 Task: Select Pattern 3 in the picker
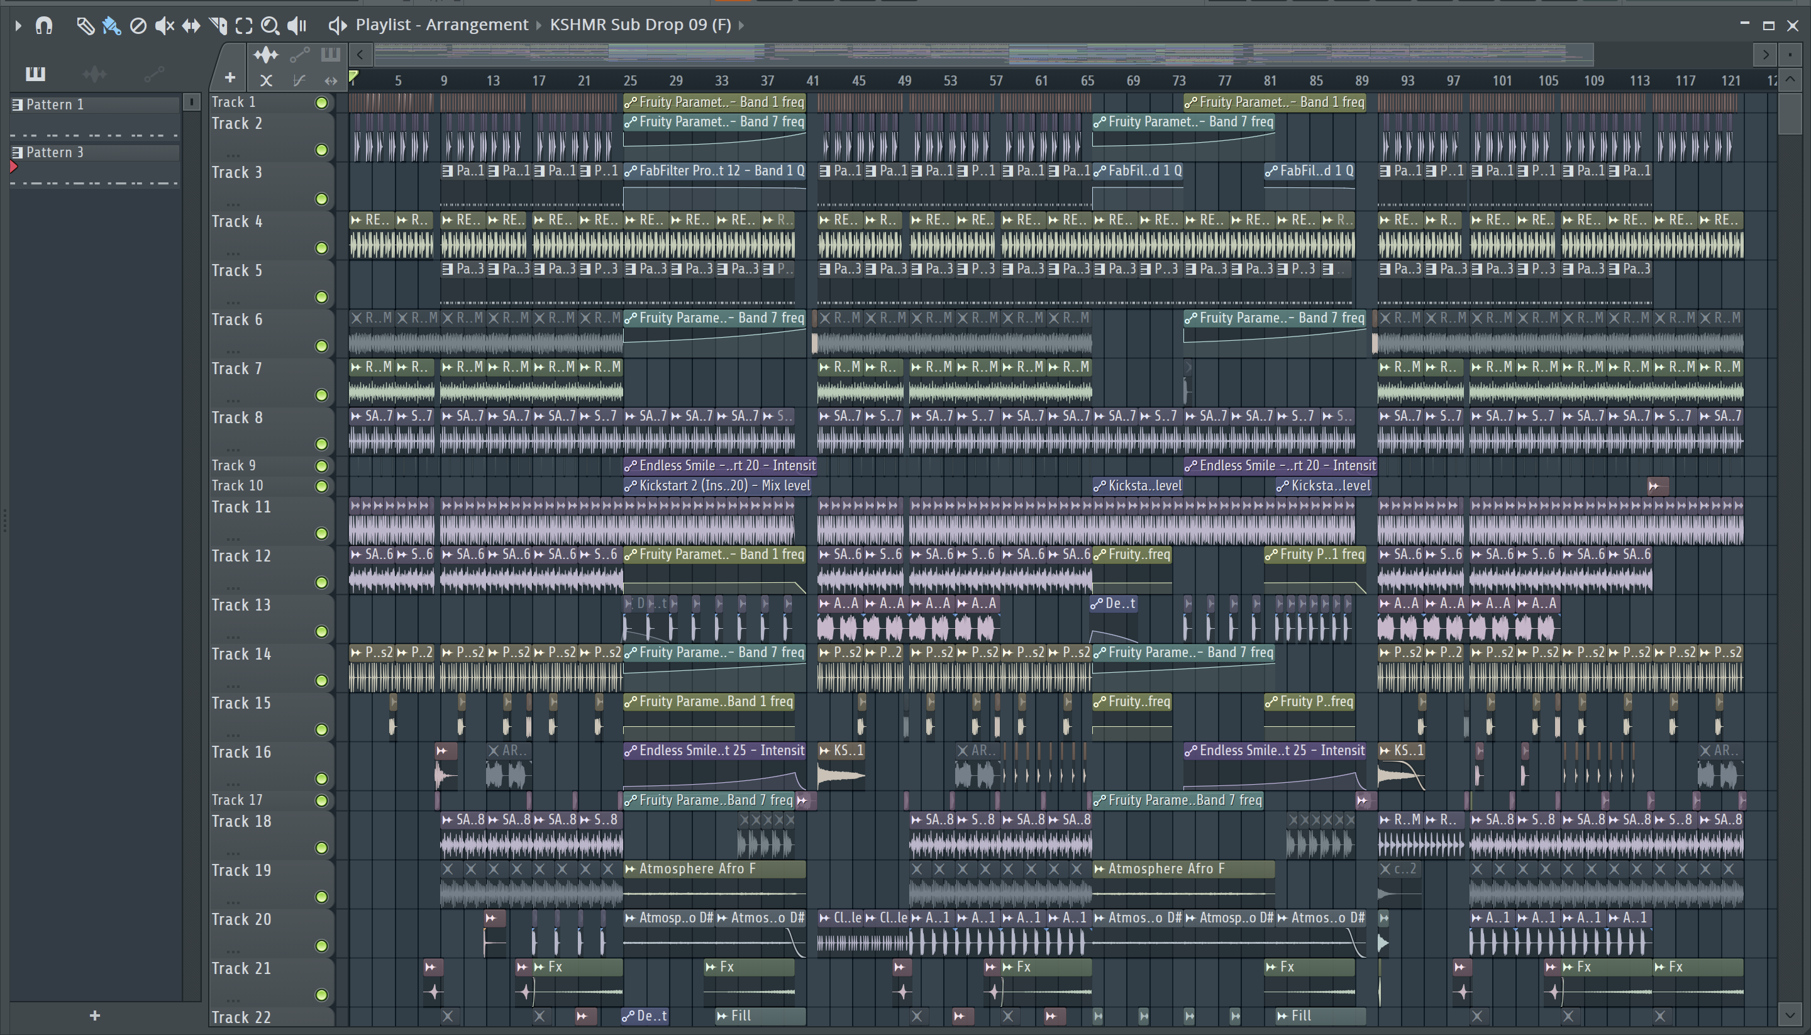[x=95, y=152]
